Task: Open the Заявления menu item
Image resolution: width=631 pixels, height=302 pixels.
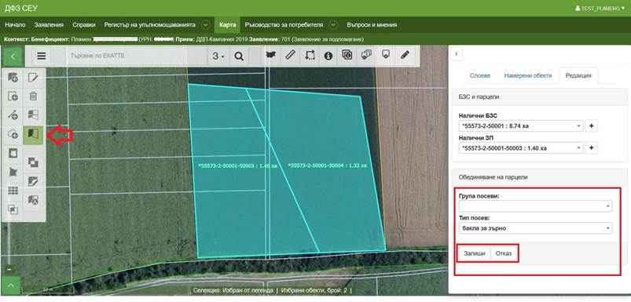Action: (49, 25)
